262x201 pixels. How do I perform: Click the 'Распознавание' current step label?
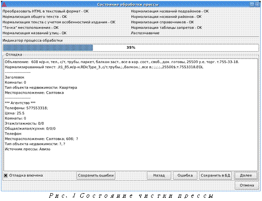click(145, 33)
